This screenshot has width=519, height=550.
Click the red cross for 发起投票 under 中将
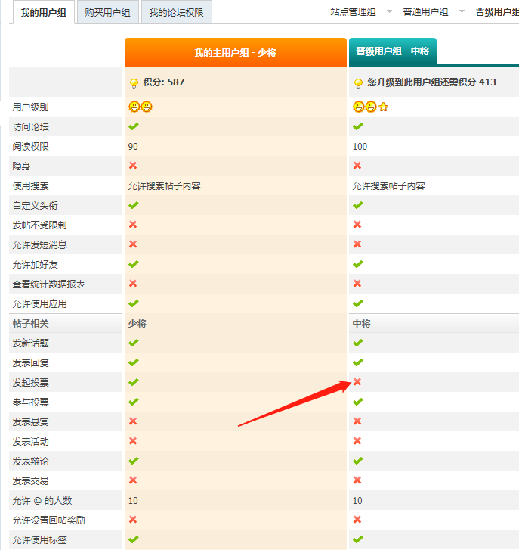(357, 382)
